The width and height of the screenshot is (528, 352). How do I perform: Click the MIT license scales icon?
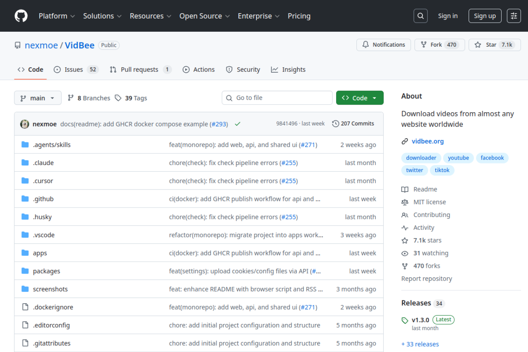tap(405, 202)
